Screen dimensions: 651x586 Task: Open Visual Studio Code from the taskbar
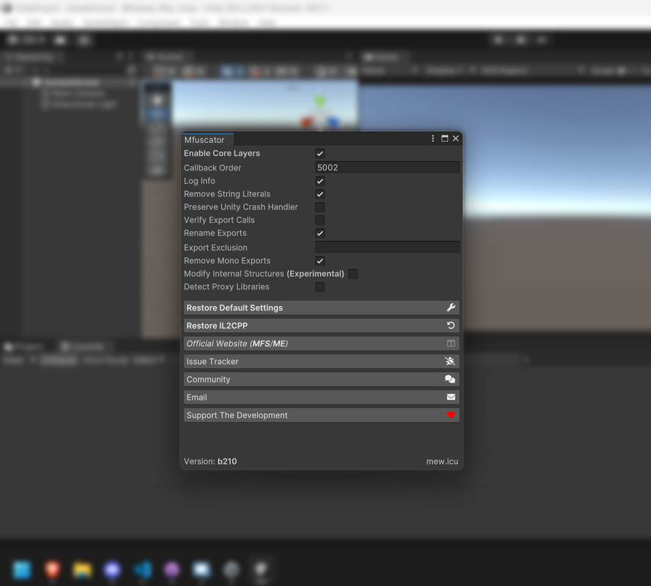(142, 570)
